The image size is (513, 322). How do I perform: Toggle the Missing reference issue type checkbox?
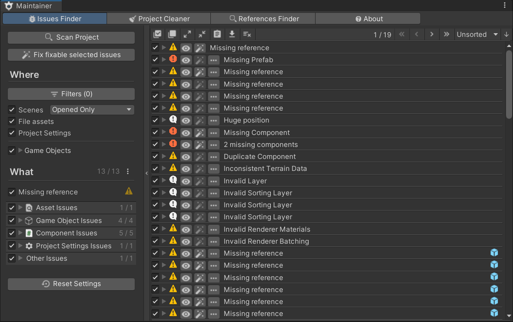pyautogui.click(x=12, y=192)
